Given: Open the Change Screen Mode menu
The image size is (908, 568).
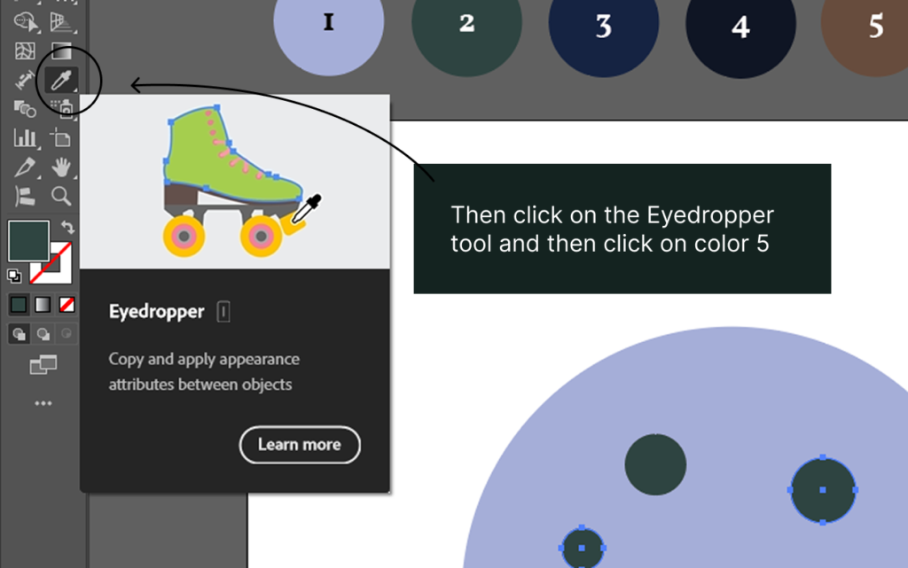Looking at the screenshot, I should pos(43,364).
